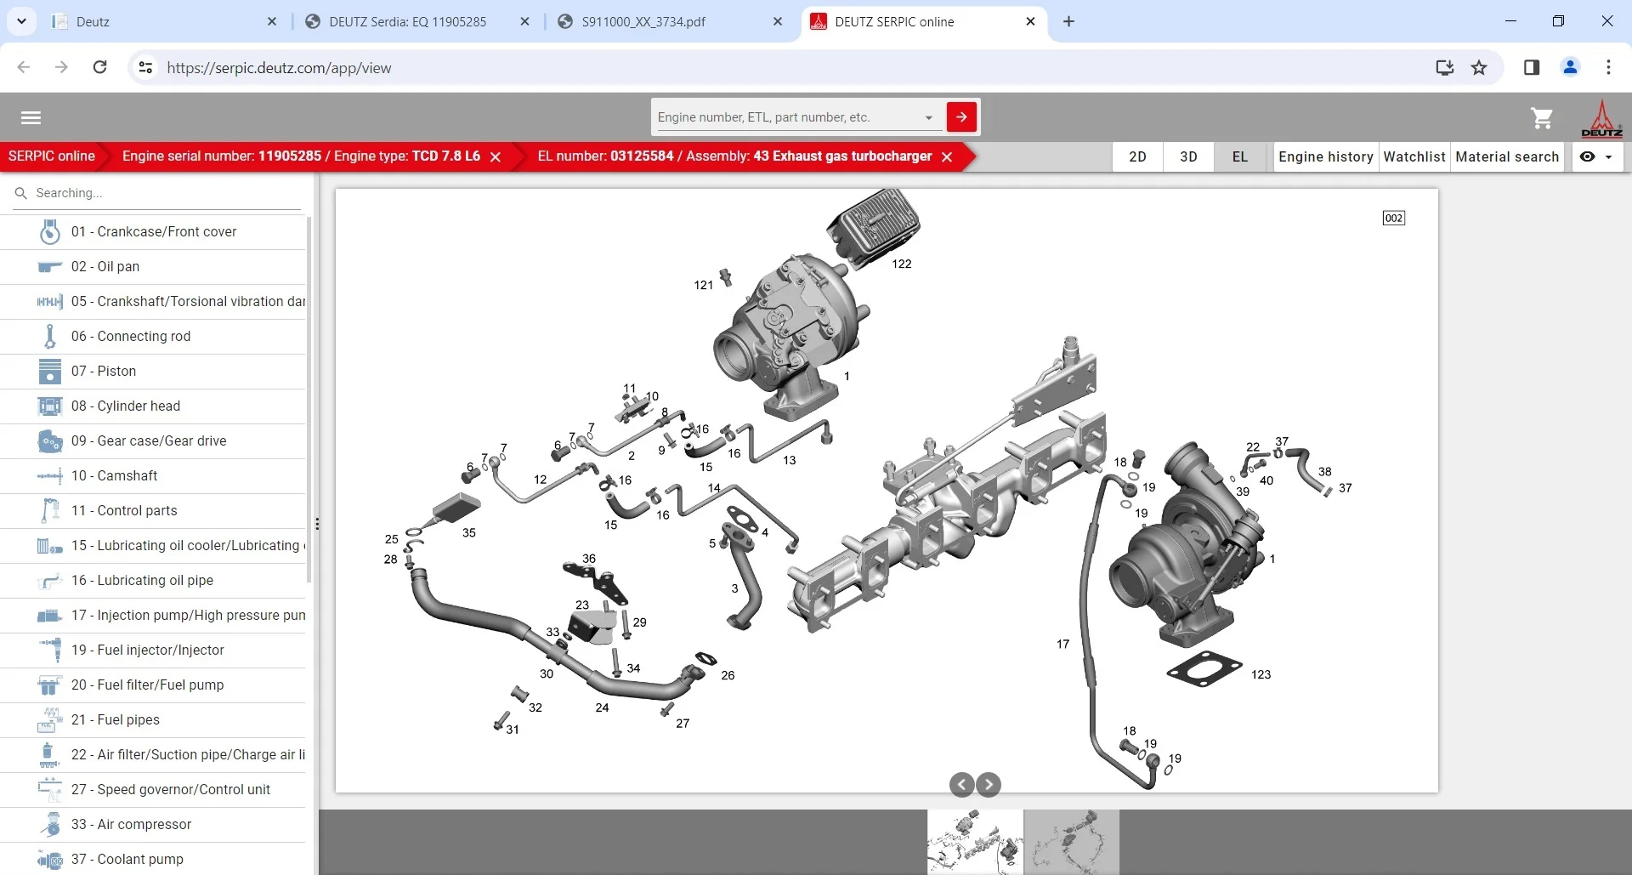Click the red search arrow
Image resolution: width=1632 pixels, height=875 pixels.
961,116
